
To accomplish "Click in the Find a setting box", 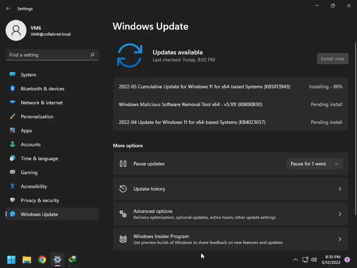I will (52, 55).
